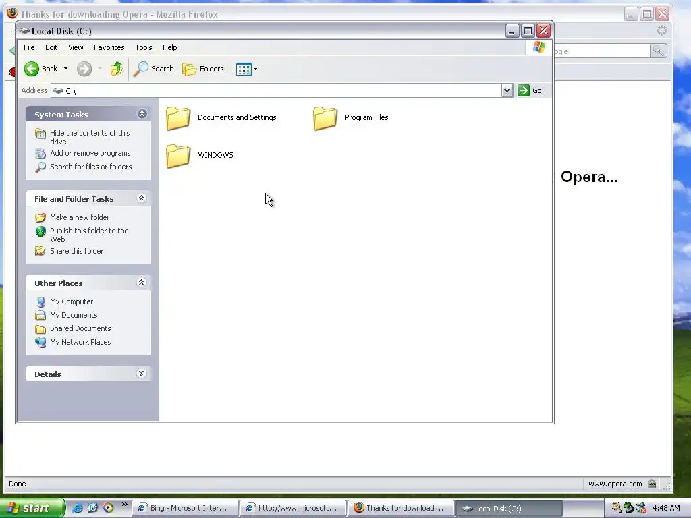Click the Make a new folder icon
The image size is (691, 518).
pos(40,218)
